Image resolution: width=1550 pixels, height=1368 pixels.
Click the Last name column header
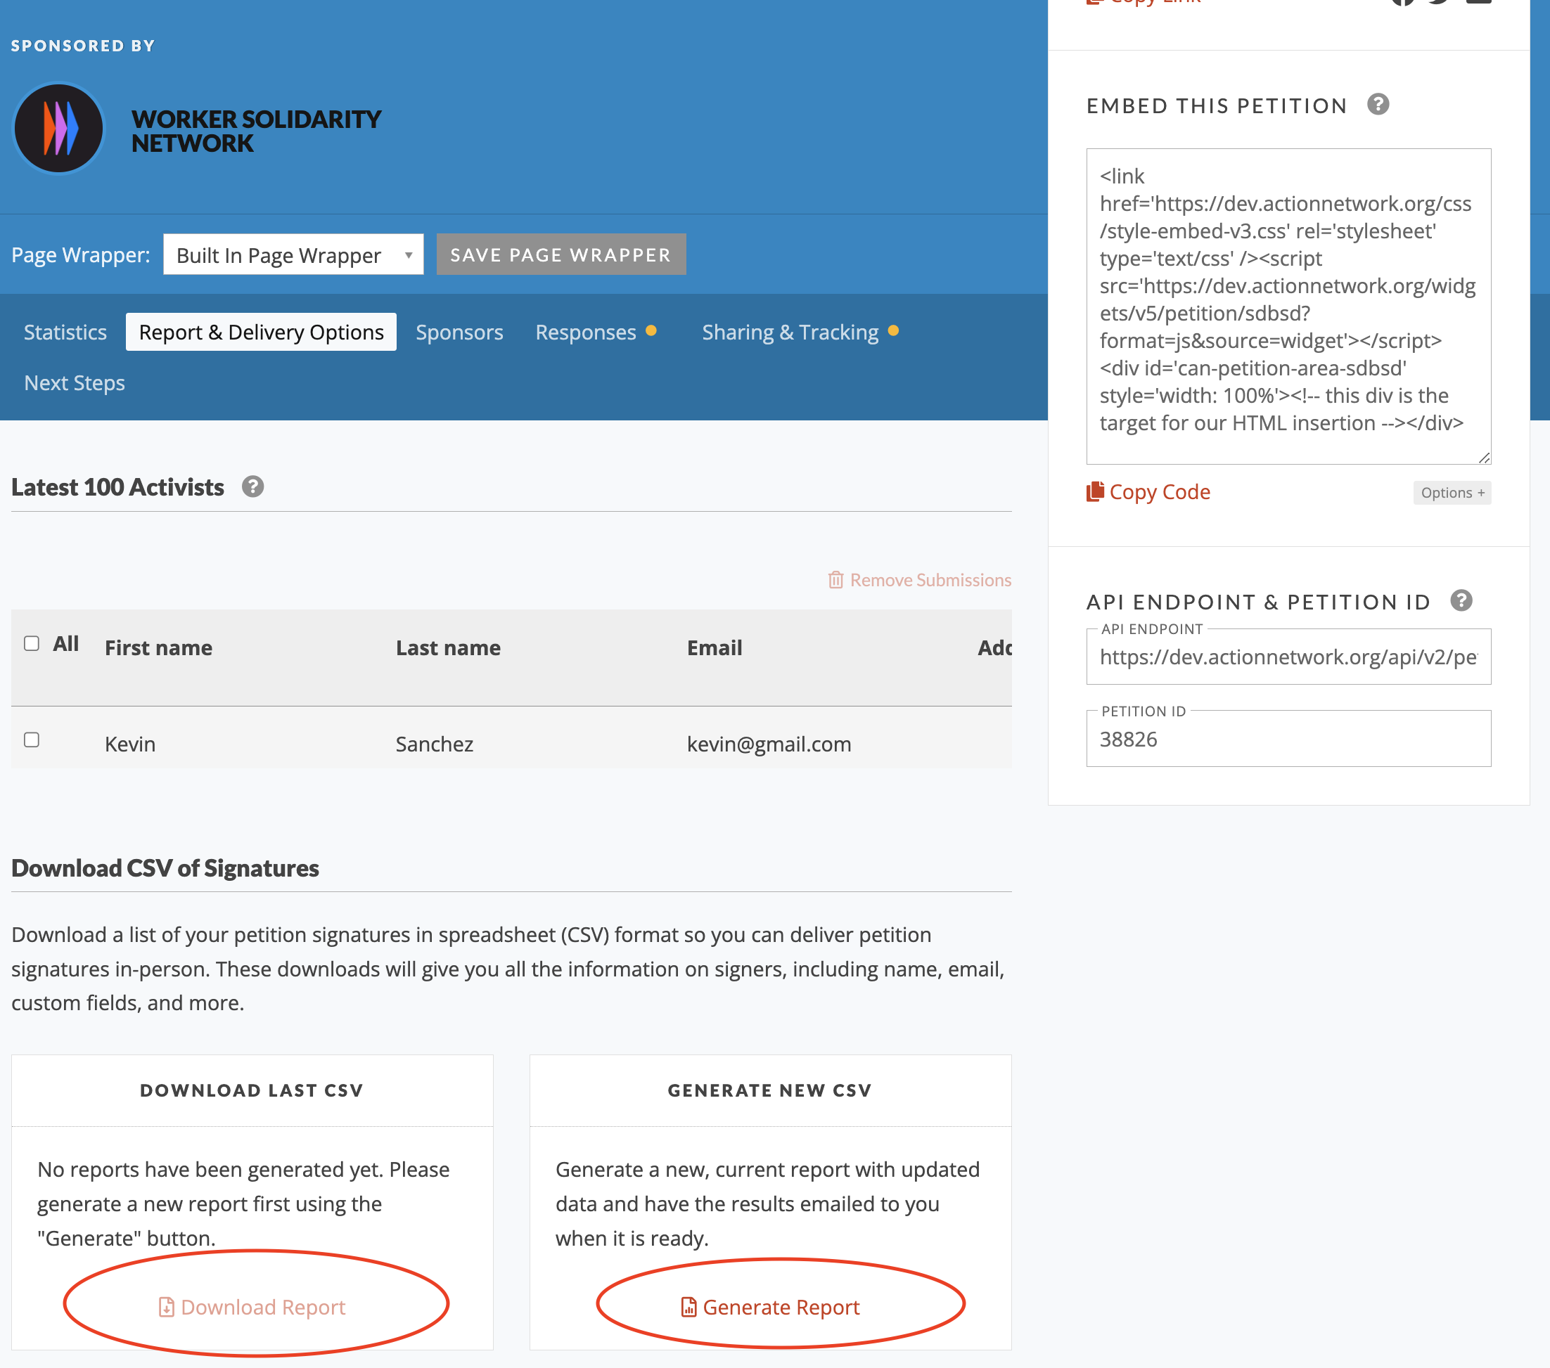pos(448,648)
